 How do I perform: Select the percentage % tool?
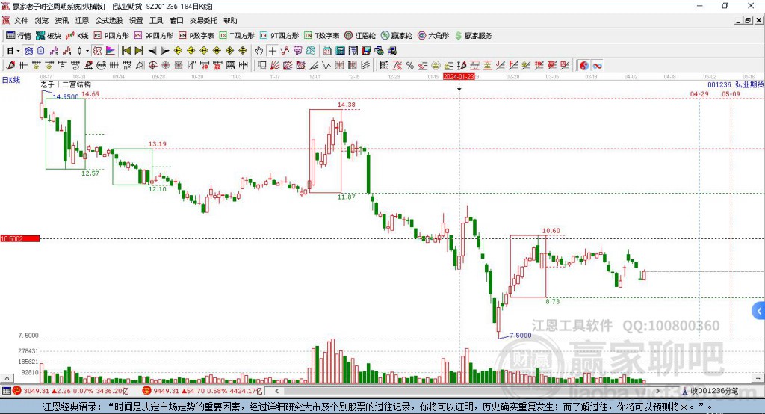point(410,66)
